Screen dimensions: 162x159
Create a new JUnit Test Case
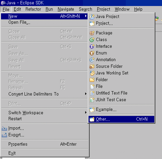point(121,100)
